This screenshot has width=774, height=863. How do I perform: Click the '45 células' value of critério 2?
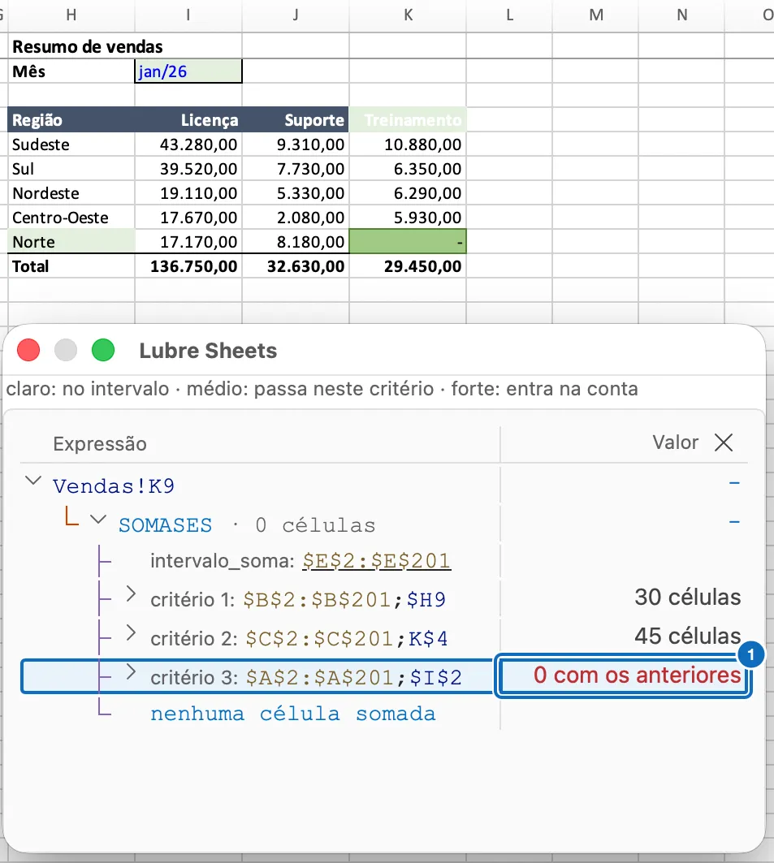point(688,636)
